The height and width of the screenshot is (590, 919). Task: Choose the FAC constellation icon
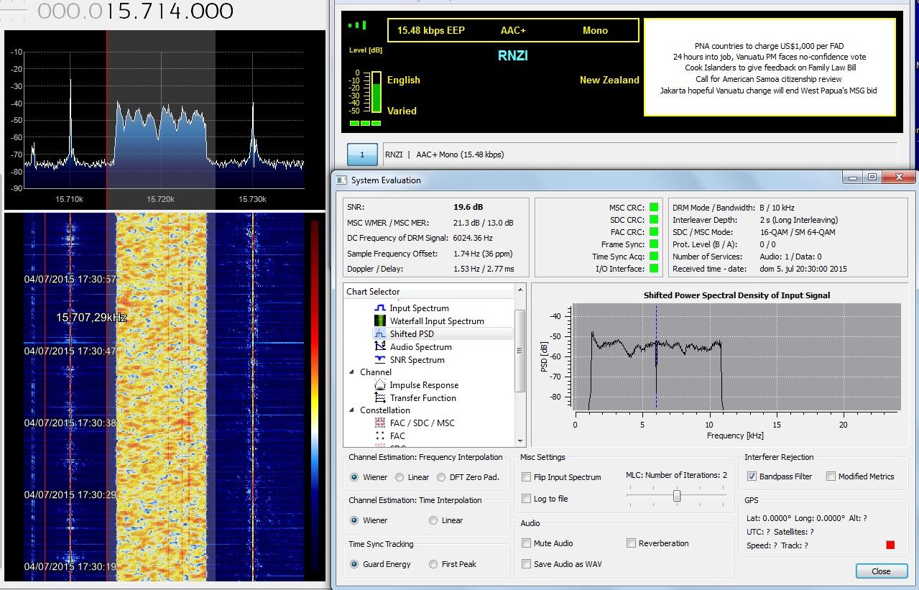click(x=380, y=436)
